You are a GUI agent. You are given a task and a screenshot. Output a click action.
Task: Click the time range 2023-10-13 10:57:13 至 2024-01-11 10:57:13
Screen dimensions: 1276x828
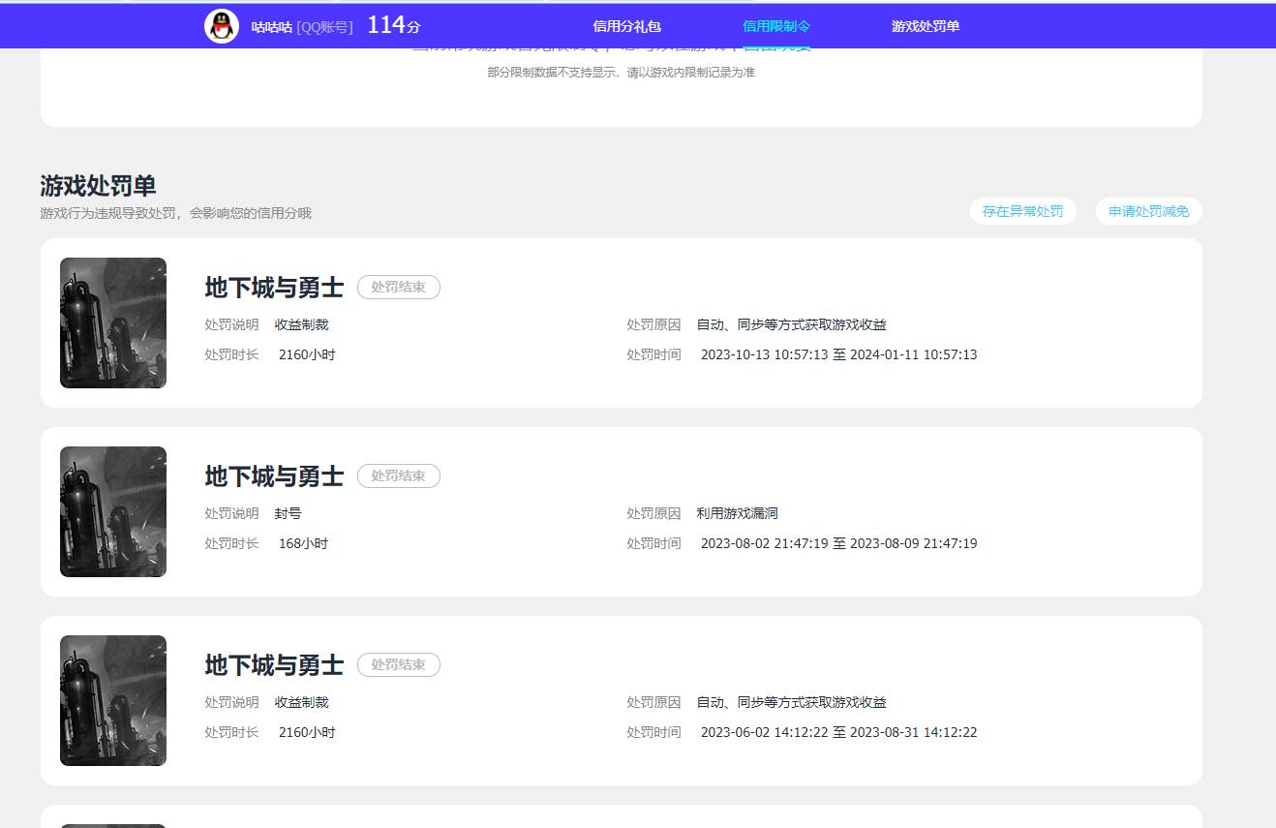tap(839, 354)
